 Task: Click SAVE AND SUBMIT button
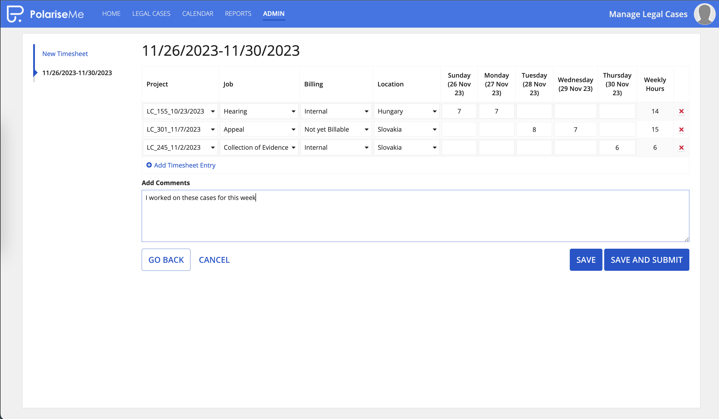coord(647,260)
